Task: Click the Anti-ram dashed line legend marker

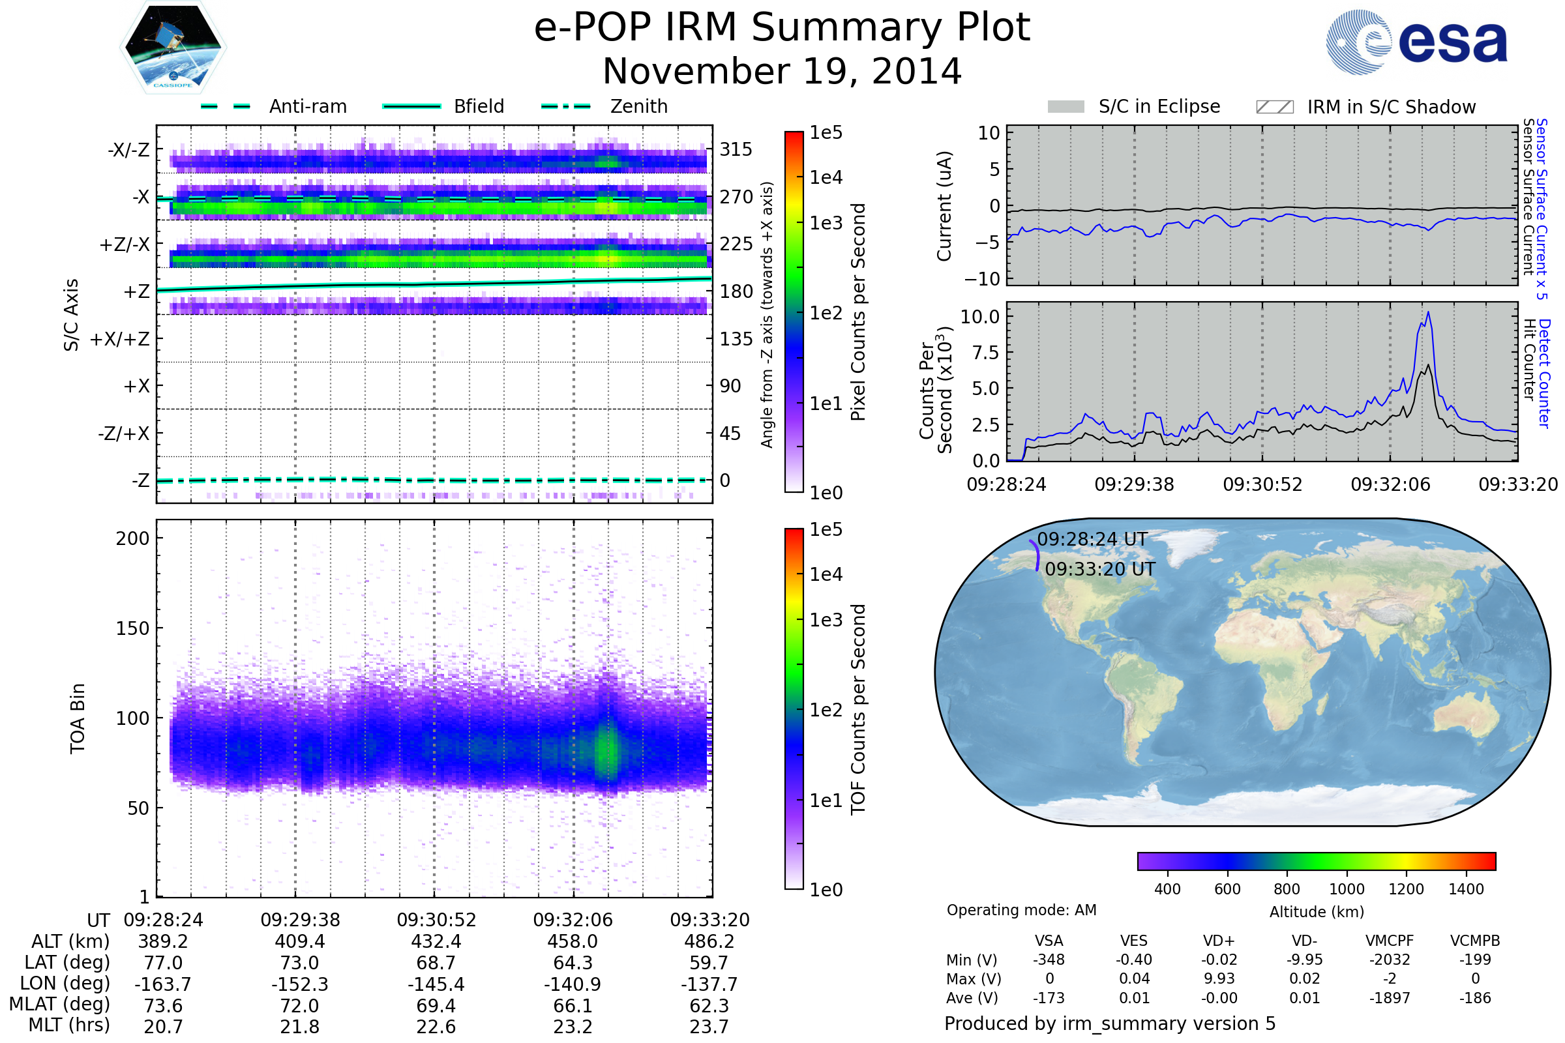Action: coord(226,106)
